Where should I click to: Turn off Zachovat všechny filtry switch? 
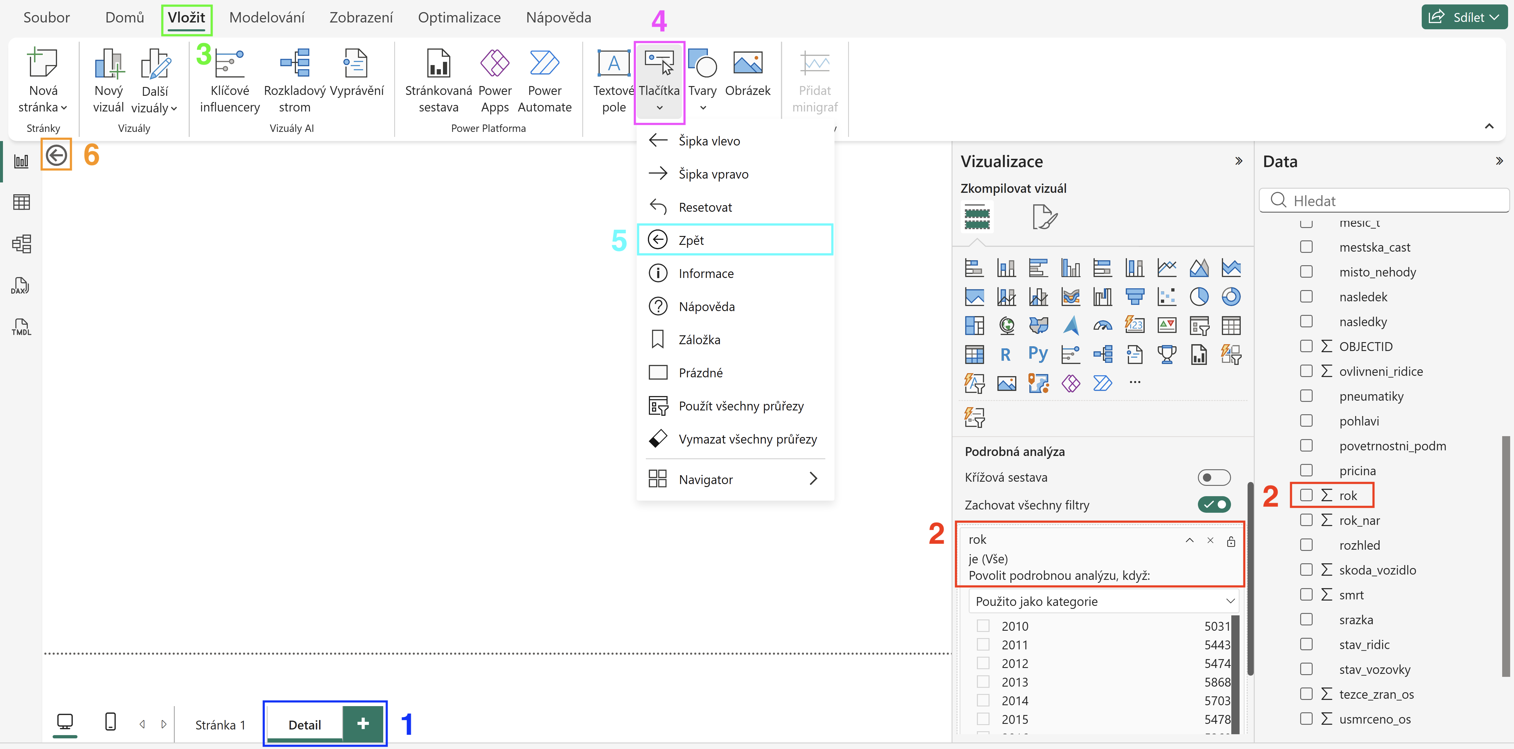tap(1214, 504)
